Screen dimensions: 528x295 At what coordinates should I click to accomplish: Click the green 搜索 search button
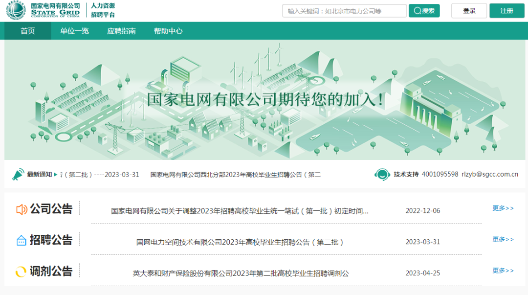[424, 11]
